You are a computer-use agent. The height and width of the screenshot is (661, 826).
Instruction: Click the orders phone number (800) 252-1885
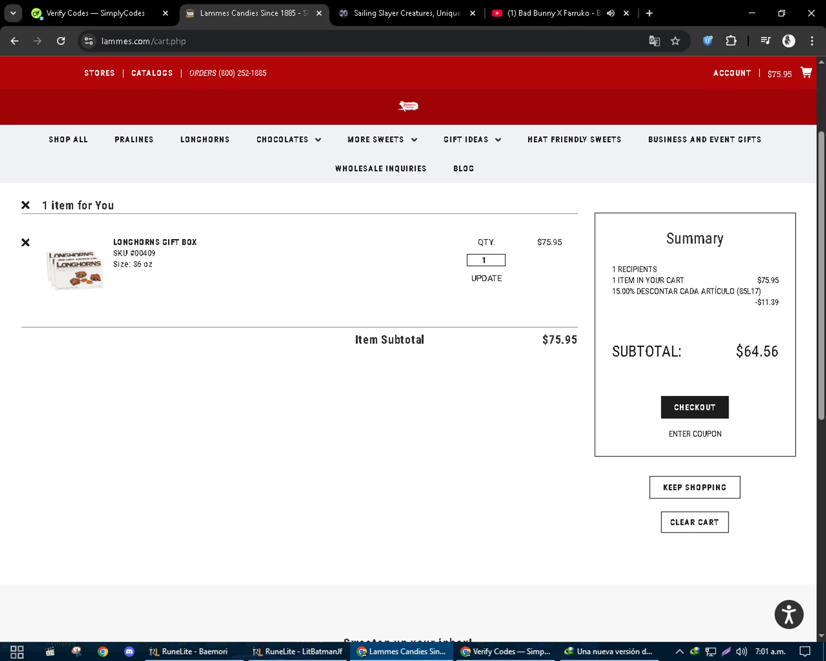(242, 73)
